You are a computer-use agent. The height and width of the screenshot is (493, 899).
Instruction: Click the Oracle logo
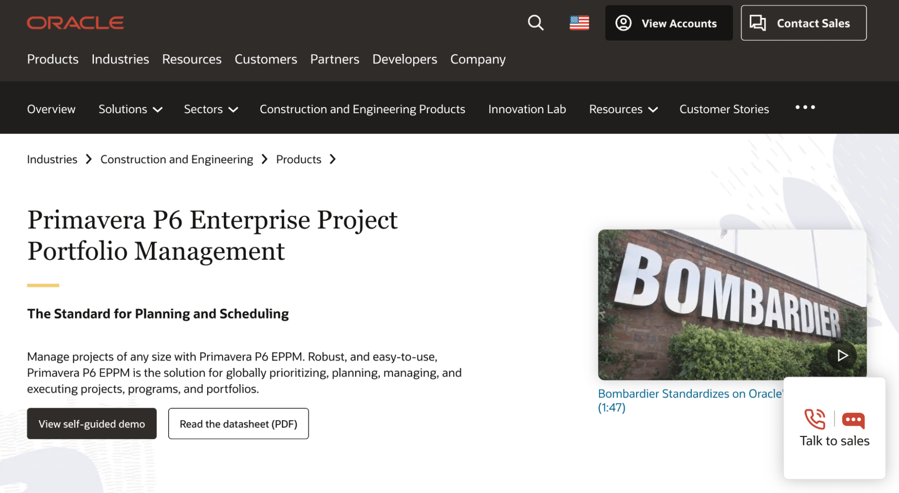click(75, 23)
